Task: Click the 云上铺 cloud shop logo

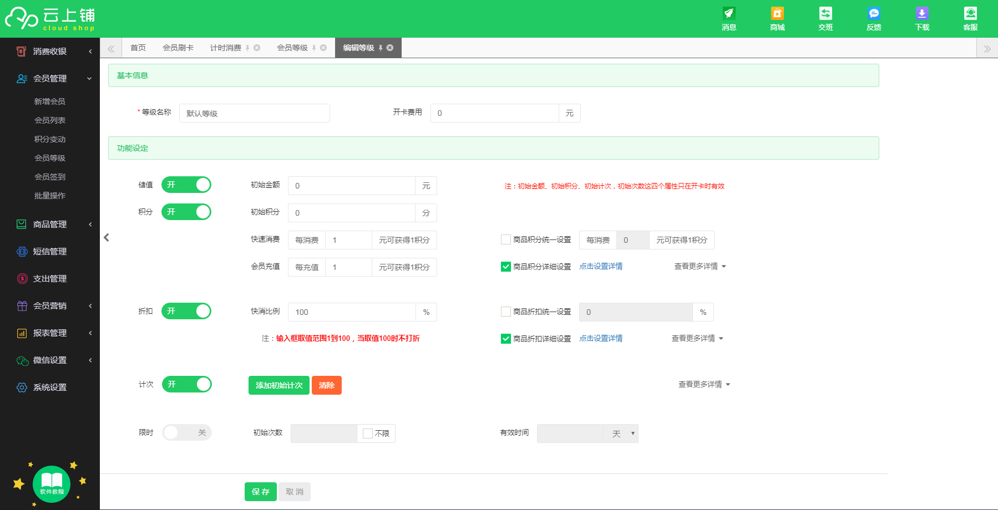Action: [x=50, y=19]
